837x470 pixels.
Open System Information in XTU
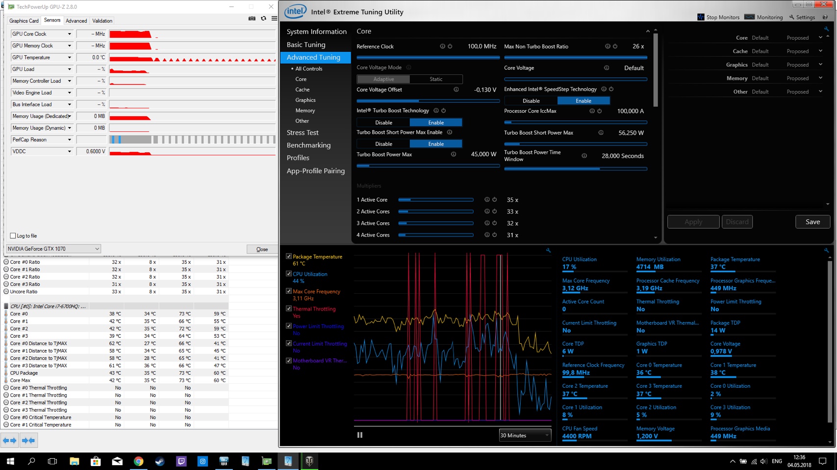click(316, 31)
